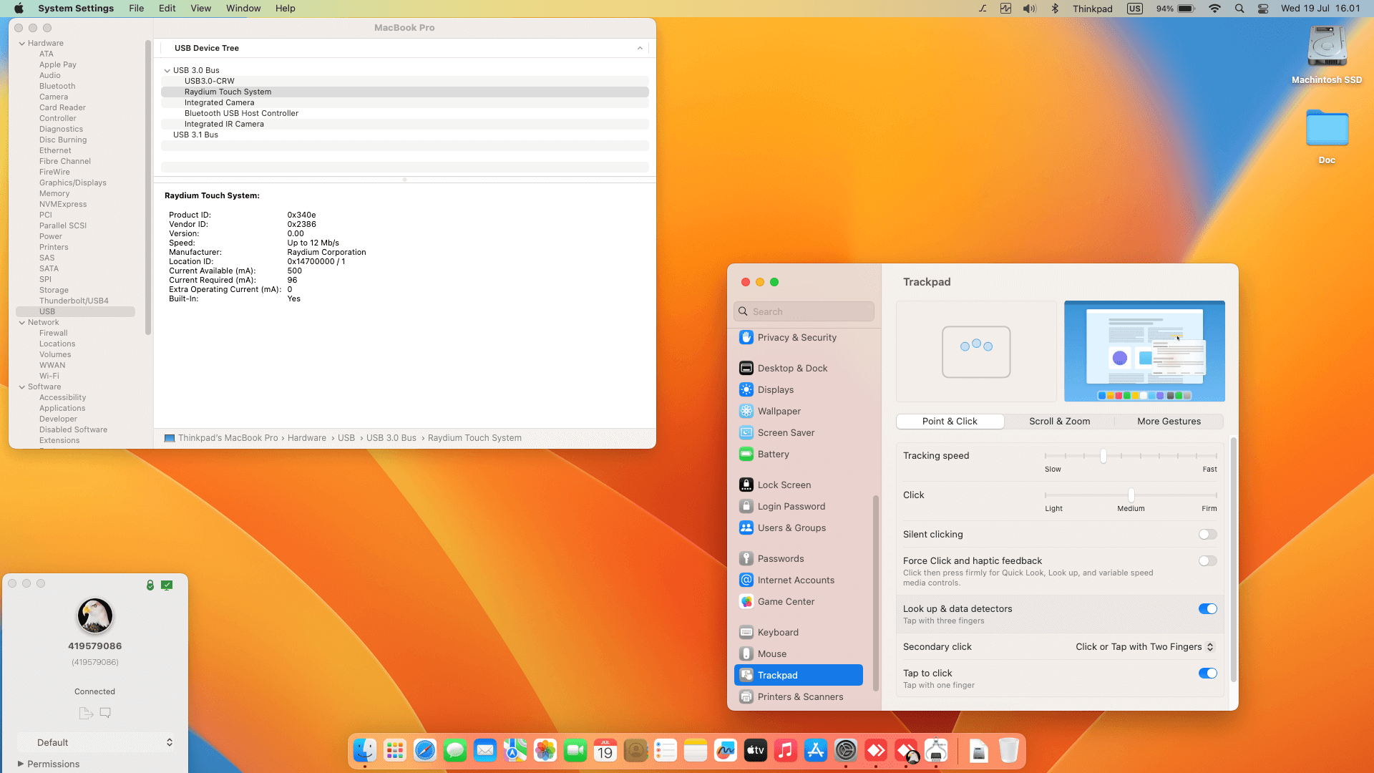Switch to Scroll & Zoom tab
This screenshot has height=773, width=1374.
coord(1059,421)
